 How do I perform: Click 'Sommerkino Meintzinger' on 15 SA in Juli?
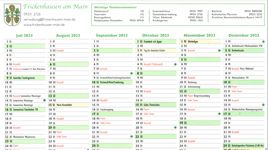[x=23, y=105]
